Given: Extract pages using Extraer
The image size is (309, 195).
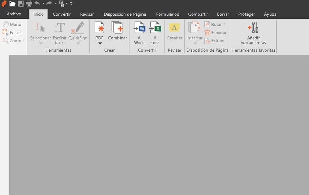Looking at the screenshot, I should [214, 41].
